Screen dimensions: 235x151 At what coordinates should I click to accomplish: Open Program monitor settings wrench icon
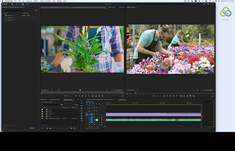(x=204, y=90)
